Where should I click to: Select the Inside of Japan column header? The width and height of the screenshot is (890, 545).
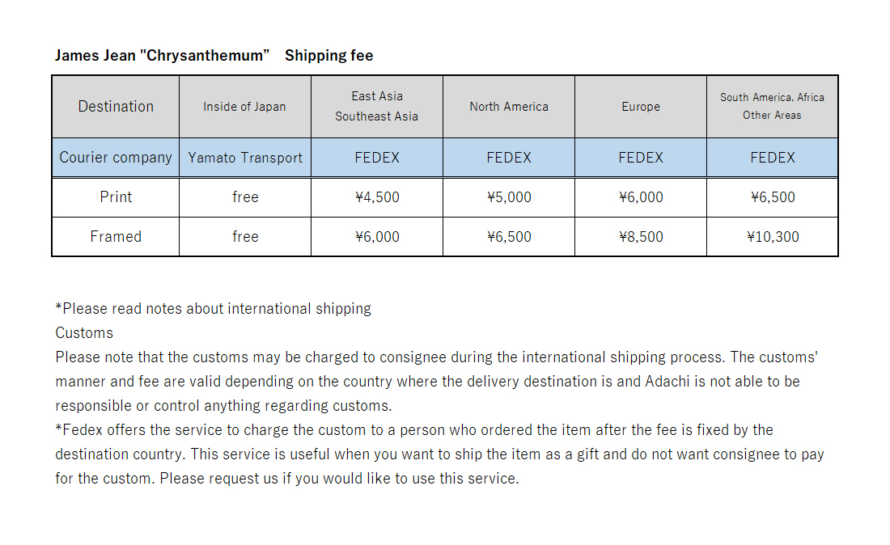pyautogui.click(x=244, y=107)
